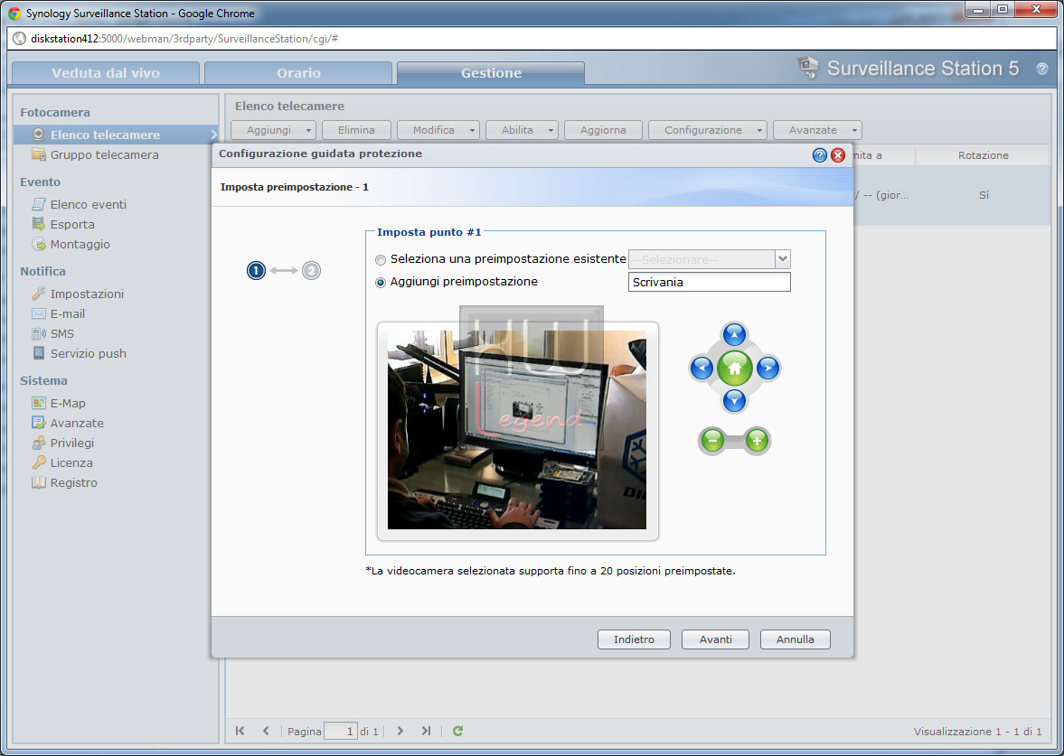1064x756 pixels.
Task: Go to next page of camera list
Action: 400,731
